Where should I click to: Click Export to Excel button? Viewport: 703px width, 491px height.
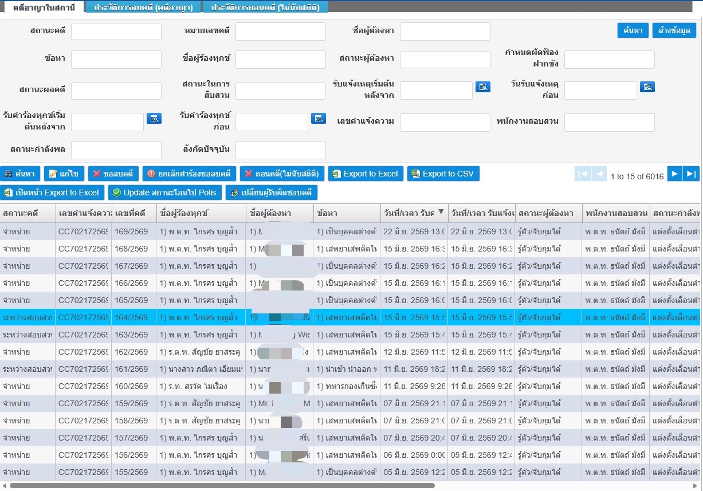pyautogui.click(x=366, y=174)
